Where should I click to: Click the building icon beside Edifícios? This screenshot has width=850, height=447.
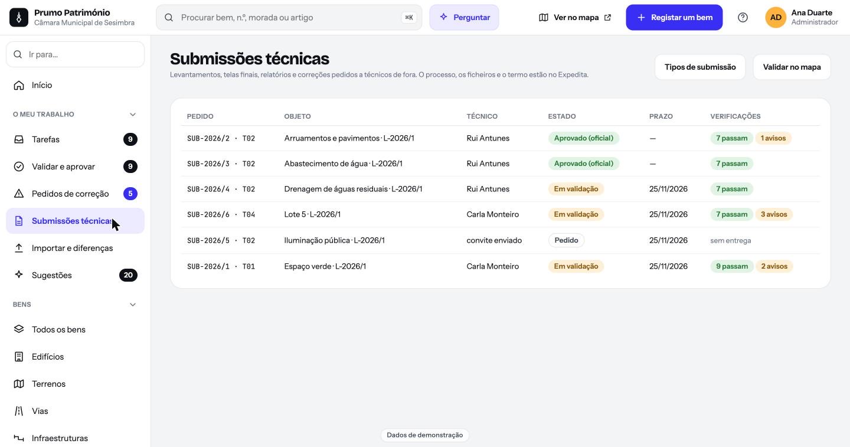(x=19, y=357)
